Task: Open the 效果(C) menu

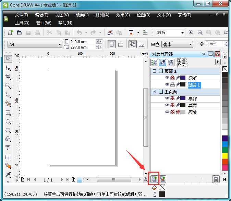Action: click(x=123, y=15)
